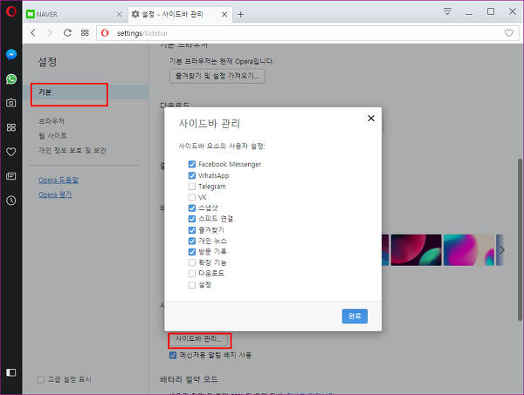This screenshot has height=395, width=524.
Task: Open Speed Dial start page from toolbar
Action: click(x=85, y=32)
